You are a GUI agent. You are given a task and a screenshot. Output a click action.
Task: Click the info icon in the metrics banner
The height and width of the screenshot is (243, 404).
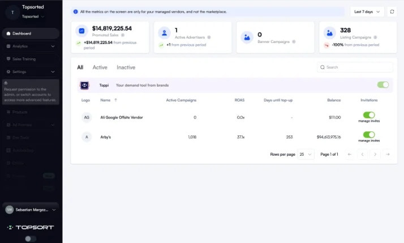pos(75,11)
